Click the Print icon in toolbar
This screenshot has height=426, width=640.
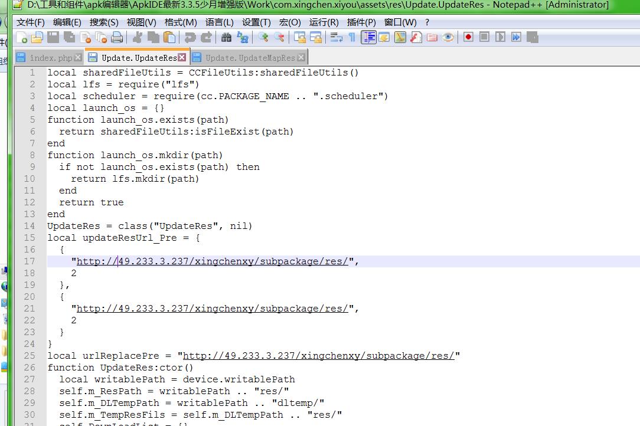[117, 38]
